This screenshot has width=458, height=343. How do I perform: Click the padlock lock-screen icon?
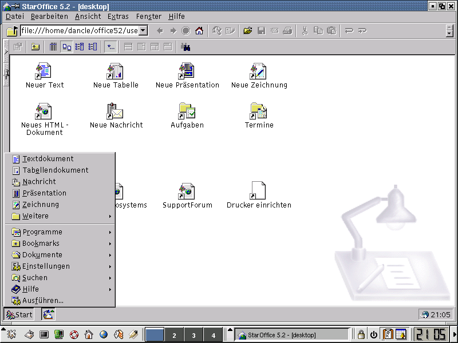tap(361, 334)
